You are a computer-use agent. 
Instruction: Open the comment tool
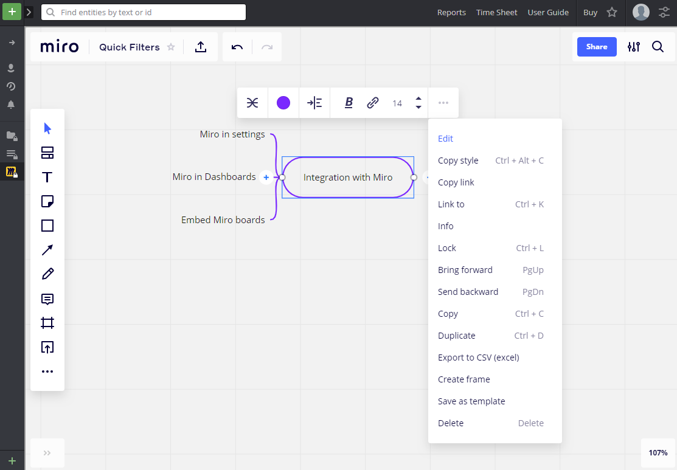pos(47,299)
